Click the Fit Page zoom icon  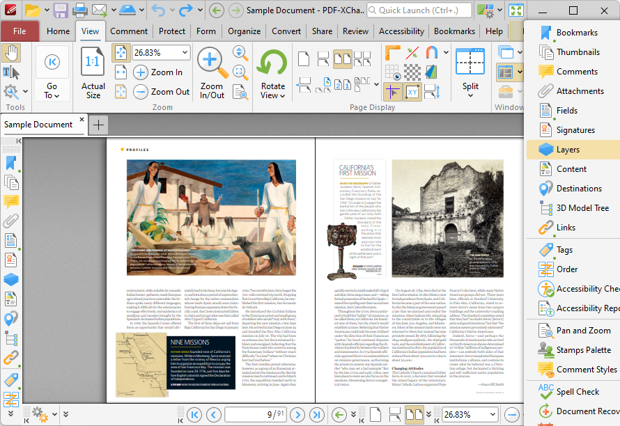(x=121, y=53)
